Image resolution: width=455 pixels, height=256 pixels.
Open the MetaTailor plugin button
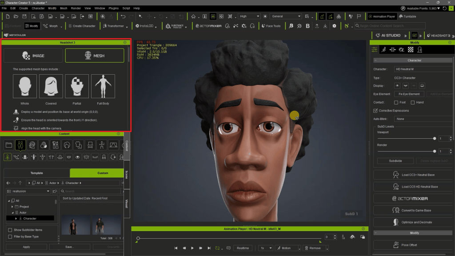click(15, 35)
